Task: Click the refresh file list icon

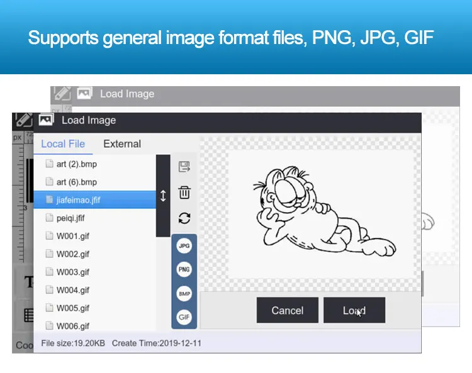Action: click(184, 218)
